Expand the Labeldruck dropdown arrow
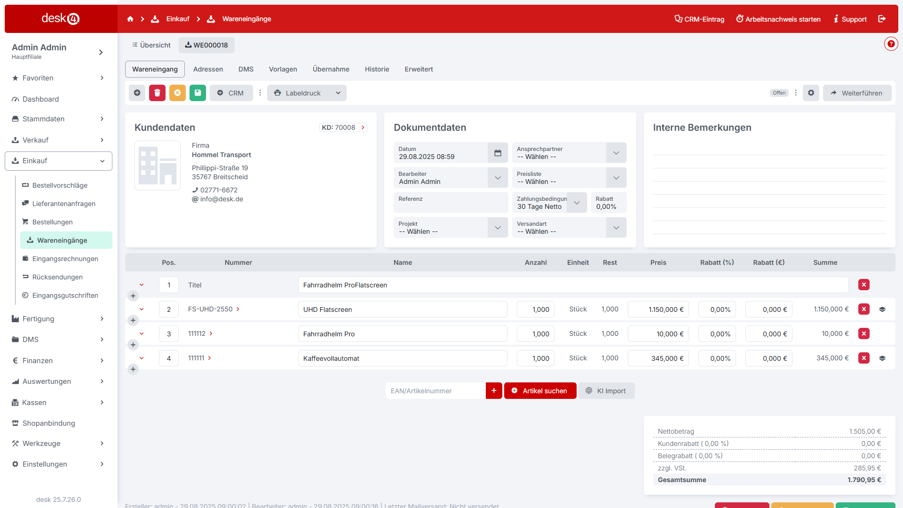This screenshot has width=903, height=508. tap(338, 93)
